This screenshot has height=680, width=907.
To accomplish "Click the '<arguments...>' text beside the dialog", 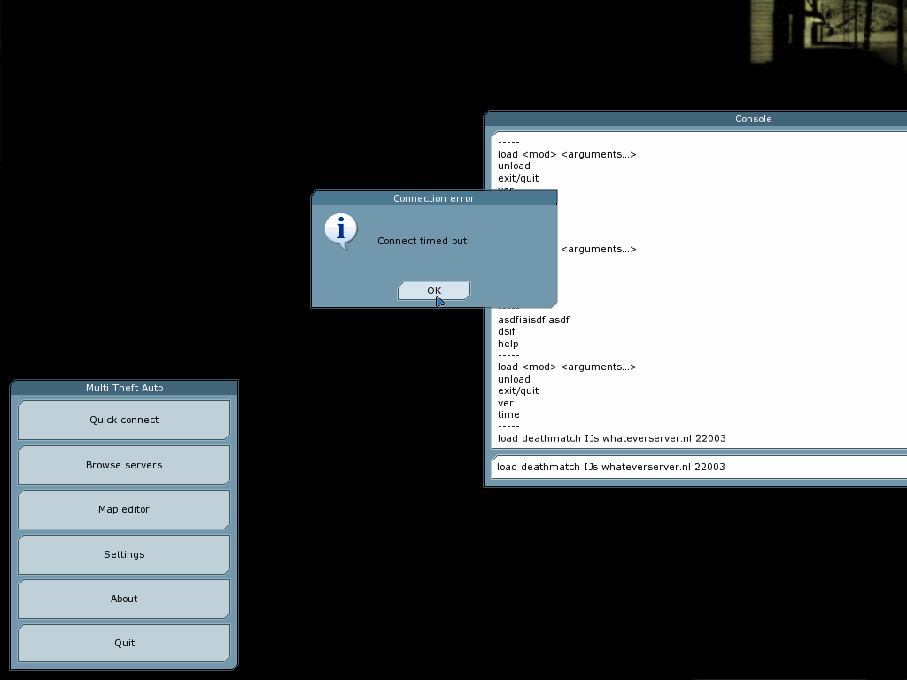I will tap(599, 249).
